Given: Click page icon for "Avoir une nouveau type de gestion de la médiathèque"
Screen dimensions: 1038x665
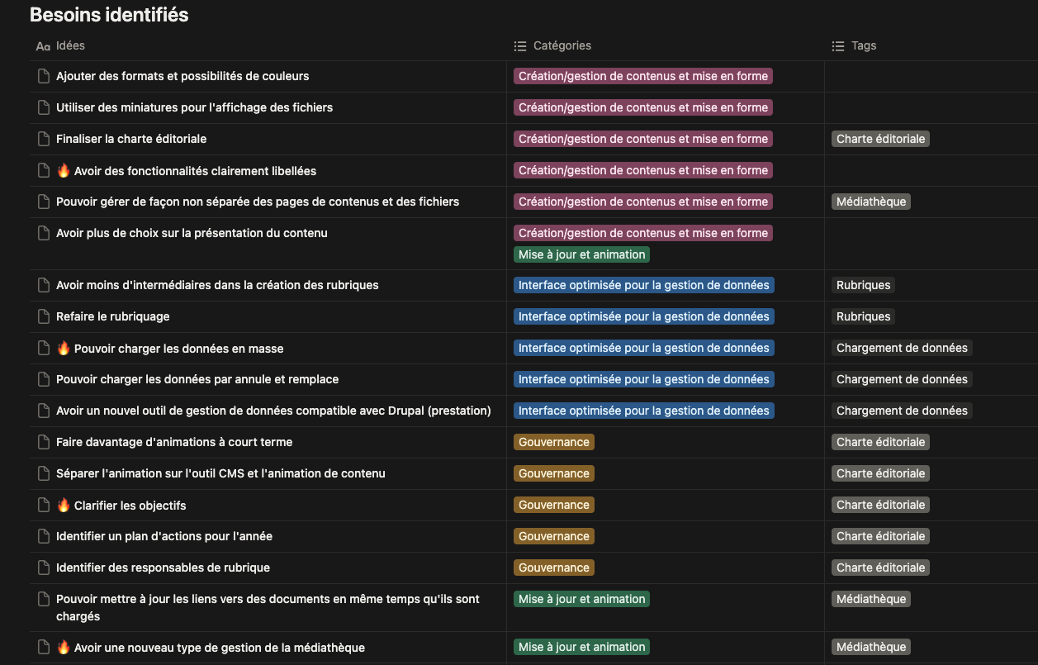Looking at the screenshot, I should click(44, 647).
